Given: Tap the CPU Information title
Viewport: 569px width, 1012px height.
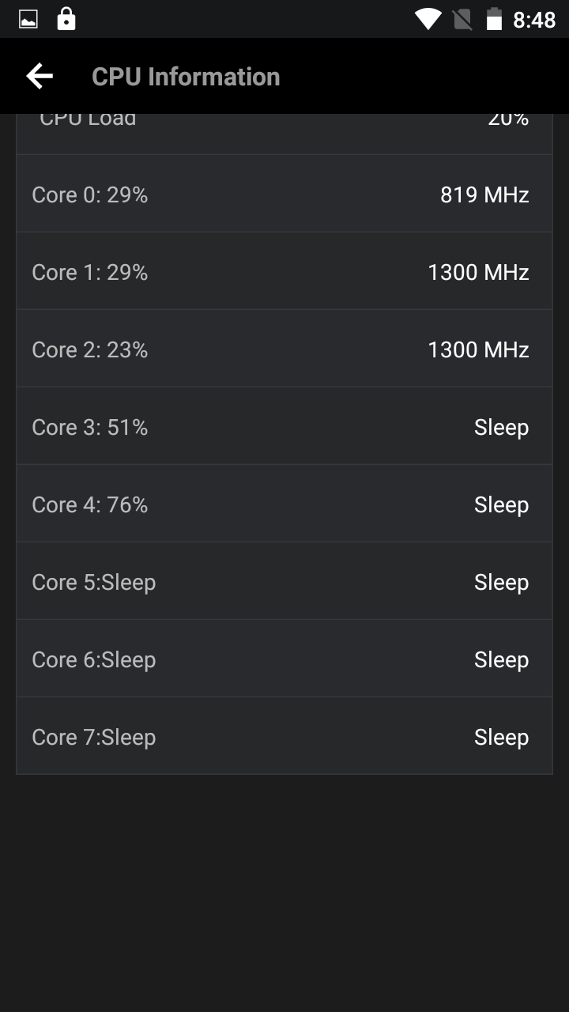Looking at the screenshot, I should pos(186,77).
